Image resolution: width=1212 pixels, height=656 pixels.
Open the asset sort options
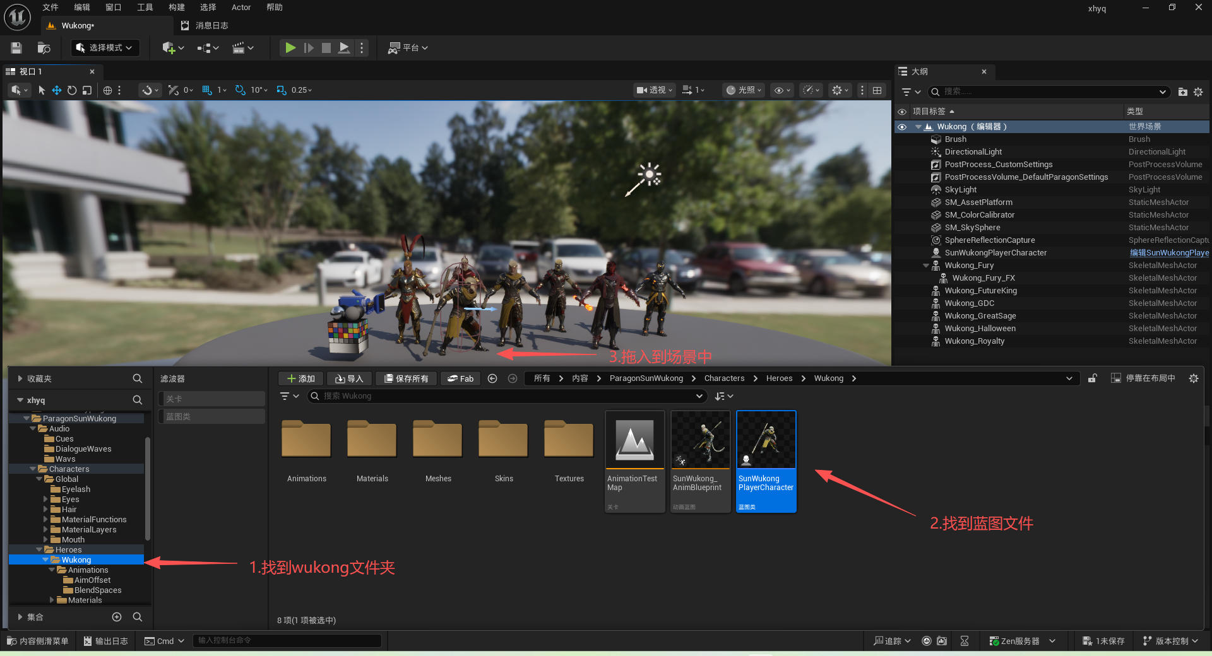[x=724, y=396]
